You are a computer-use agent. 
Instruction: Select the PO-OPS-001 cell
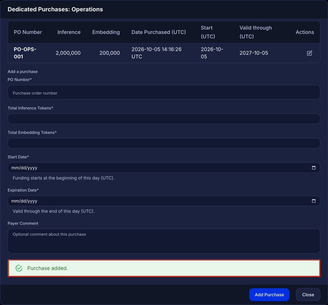(25, 53)
